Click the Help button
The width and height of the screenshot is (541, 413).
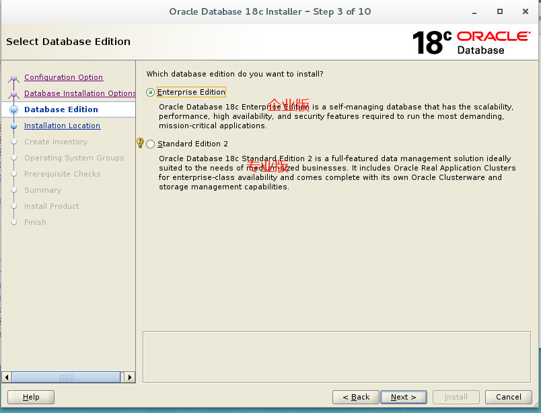pyautogui.click(x=30, y=397)
